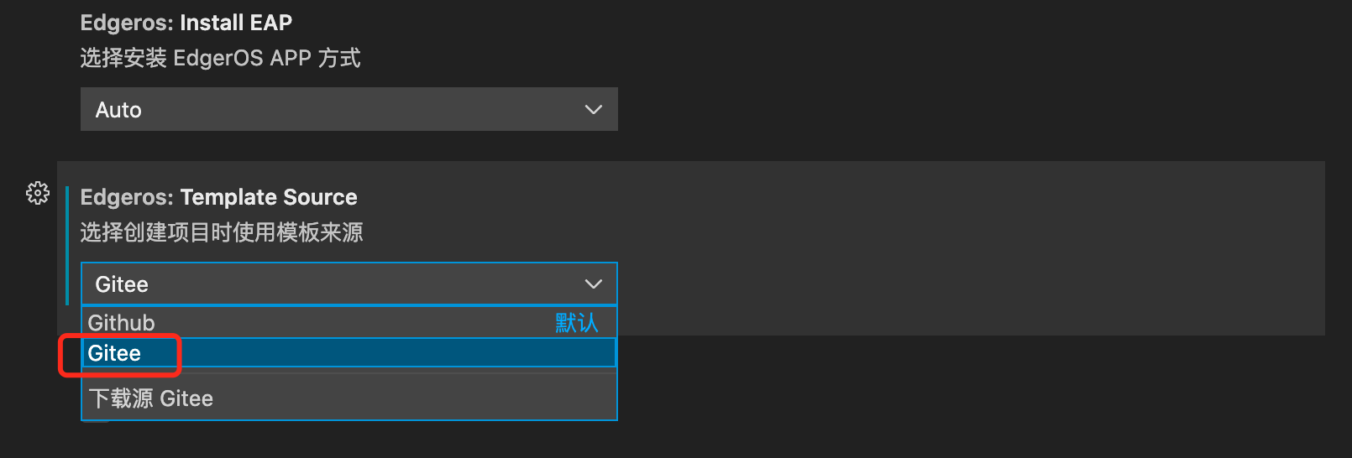
Task: Select the 选择安装 EdgerOS APP 方式 description text
Action: click(x=221, y=58)
